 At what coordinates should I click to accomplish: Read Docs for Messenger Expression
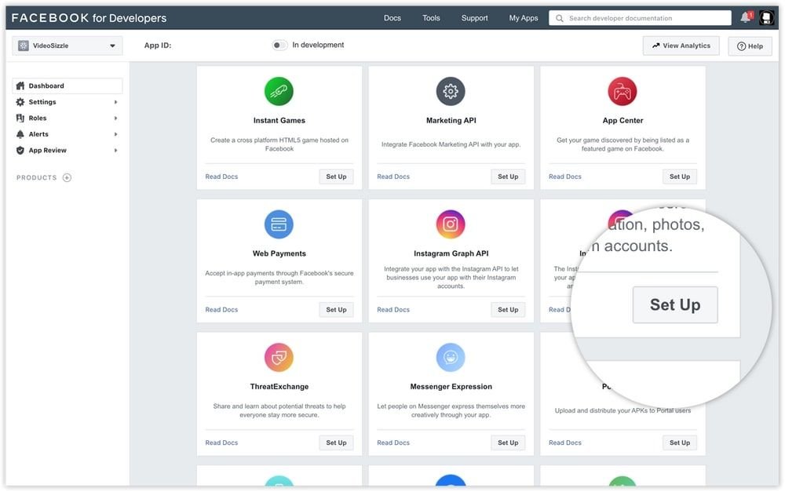(393, 443)
